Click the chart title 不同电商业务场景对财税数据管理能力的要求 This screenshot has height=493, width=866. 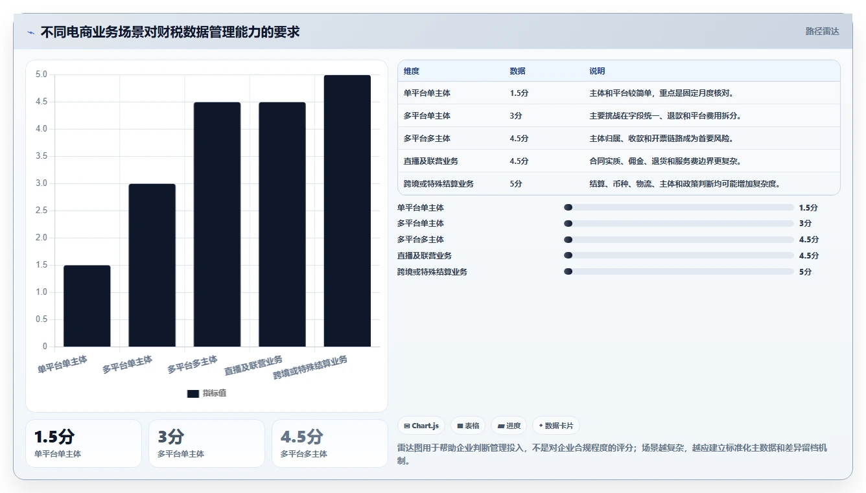click(170, 32)
